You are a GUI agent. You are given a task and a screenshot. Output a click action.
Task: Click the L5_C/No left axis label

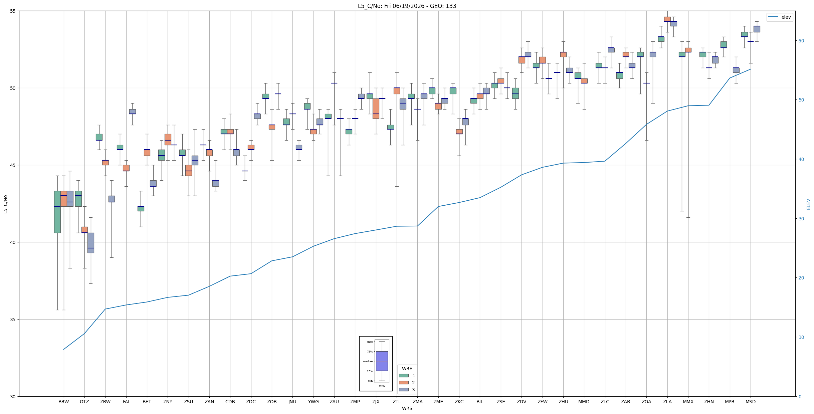5,204
